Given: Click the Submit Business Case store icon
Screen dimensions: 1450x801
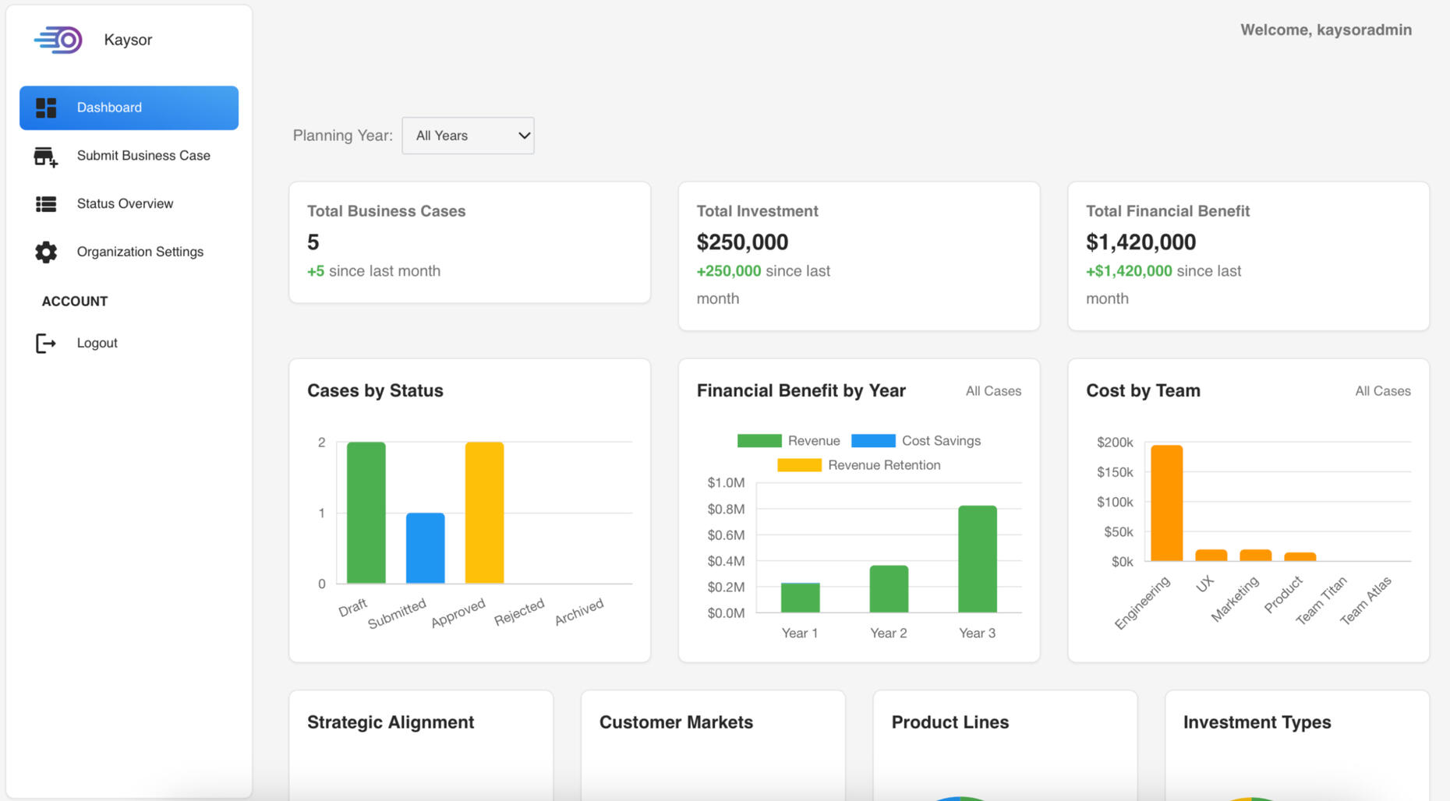Looking at the screenshot, I should point(46,157).
